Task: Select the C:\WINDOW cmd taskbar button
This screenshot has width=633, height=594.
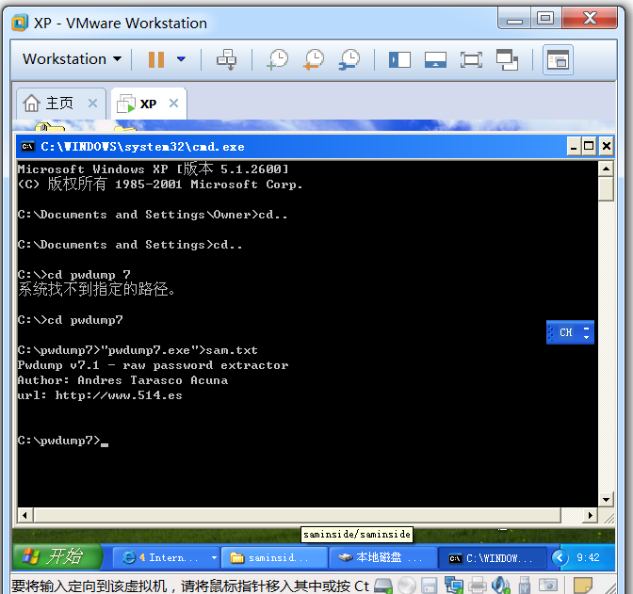Action: [x=492, y=557]
